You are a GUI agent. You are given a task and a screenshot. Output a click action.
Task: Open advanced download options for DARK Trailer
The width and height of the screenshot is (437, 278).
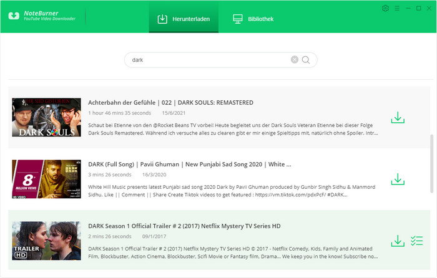pos(416,241)
